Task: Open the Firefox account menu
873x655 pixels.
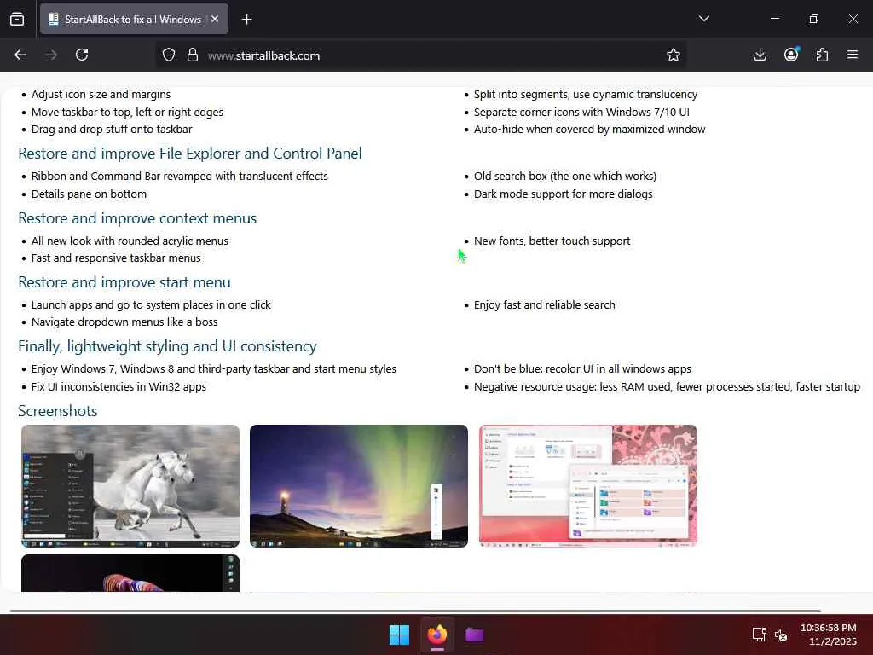Action: (x=791, y=55)
